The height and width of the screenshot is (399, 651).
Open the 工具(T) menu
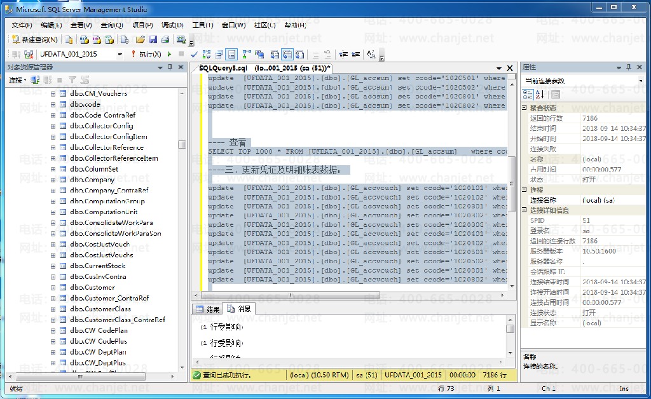(202, 25)
